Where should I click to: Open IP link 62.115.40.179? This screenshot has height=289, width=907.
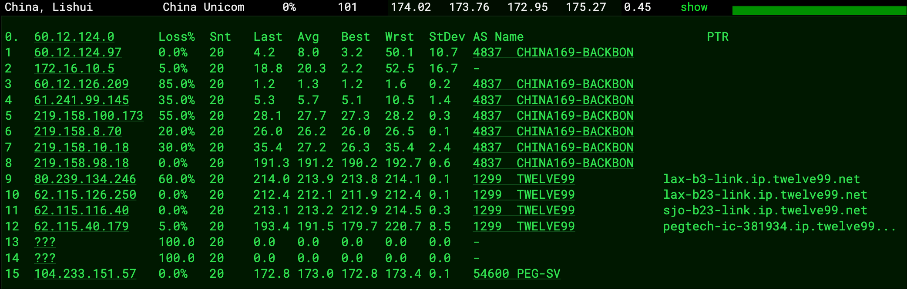coord(81,227)
